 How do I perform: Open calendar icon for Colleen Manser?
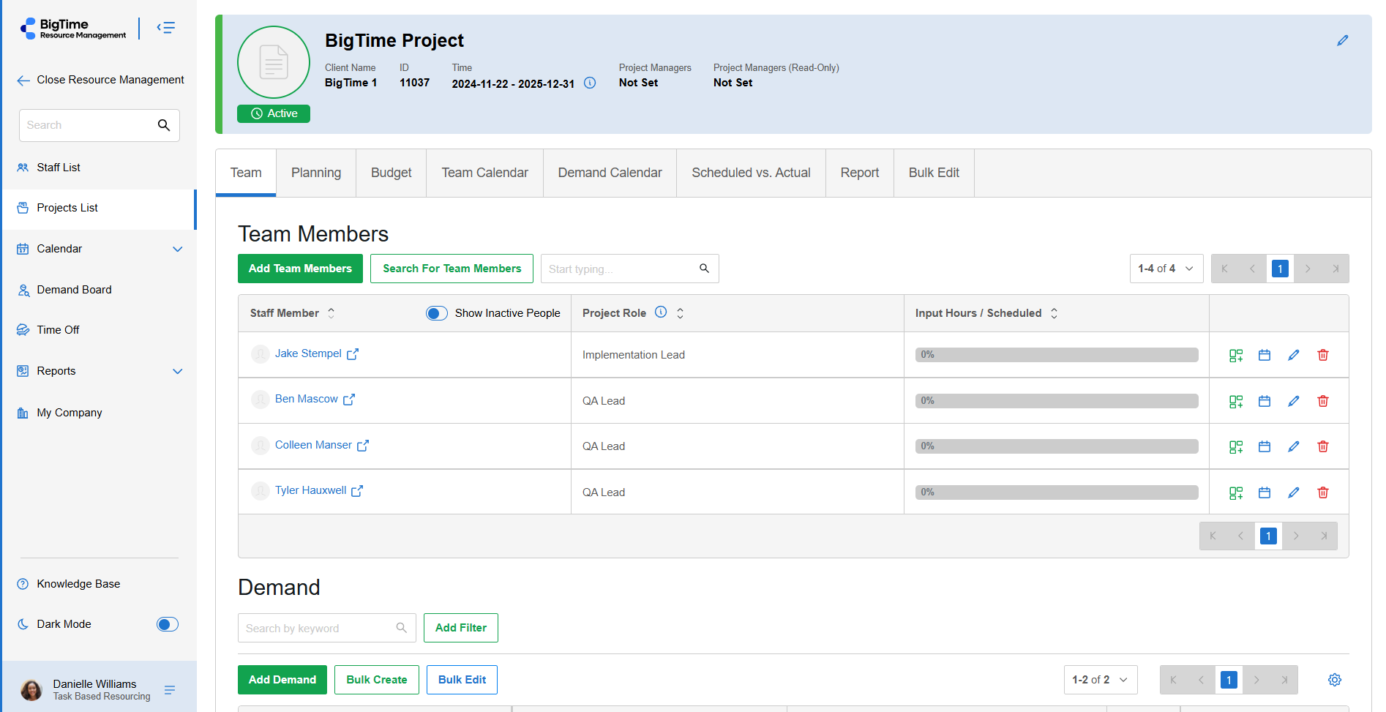click(1264, 446)
